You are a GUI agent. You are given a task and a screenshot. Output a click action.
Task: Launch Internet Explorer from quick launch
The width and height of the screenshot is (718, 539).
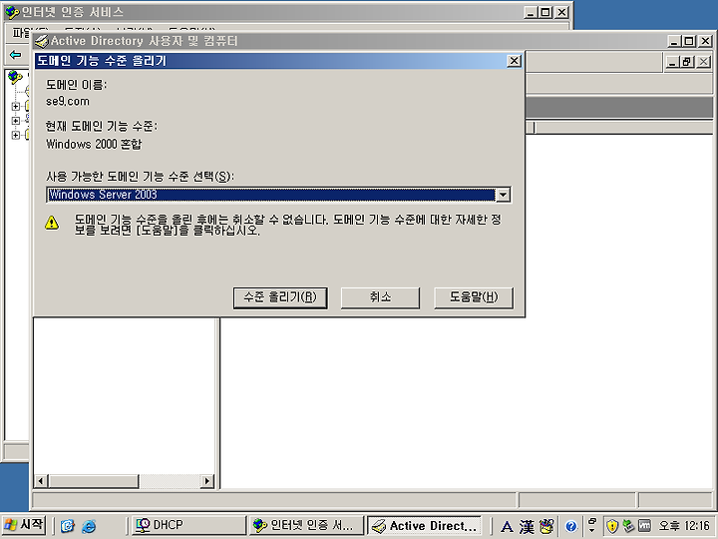[x=89, y=526]
